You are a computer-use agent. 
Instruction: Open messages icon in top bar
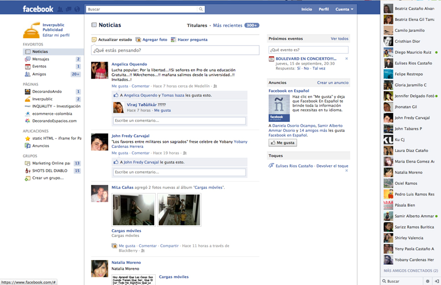tap(68, 9)
